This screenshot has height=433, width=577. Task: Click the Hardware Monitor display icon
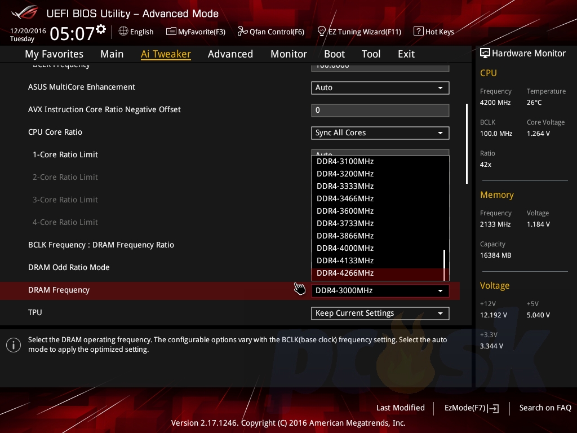pos(485,54)
